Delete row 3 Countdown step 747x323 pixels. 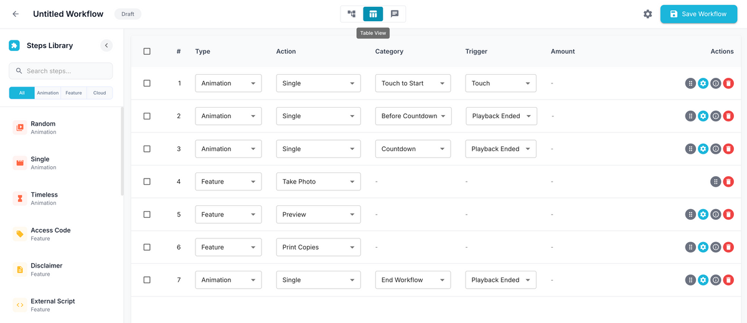[x=728, y=149]
